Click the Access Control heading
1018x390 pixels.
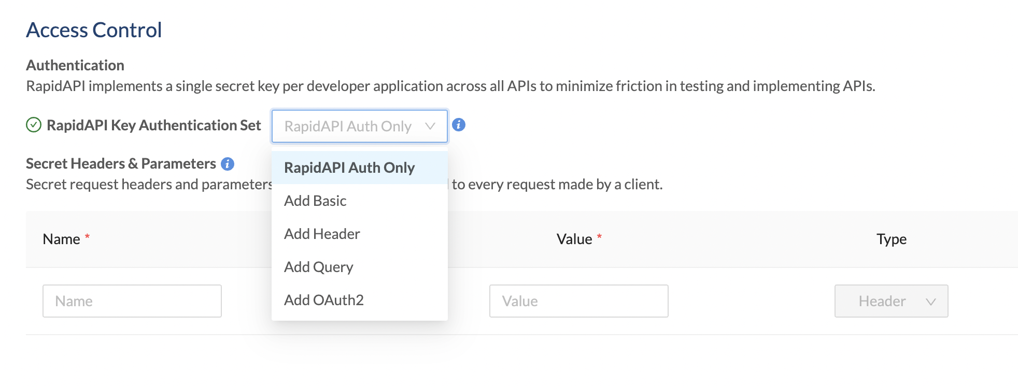click(94, 30)
